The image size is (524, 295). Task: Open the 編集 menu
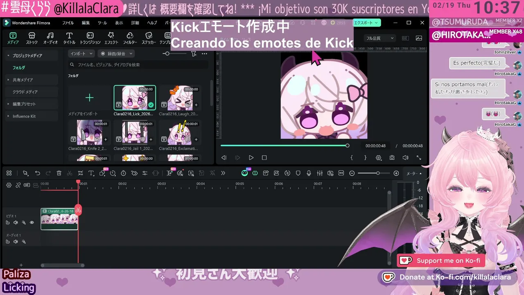86,23
